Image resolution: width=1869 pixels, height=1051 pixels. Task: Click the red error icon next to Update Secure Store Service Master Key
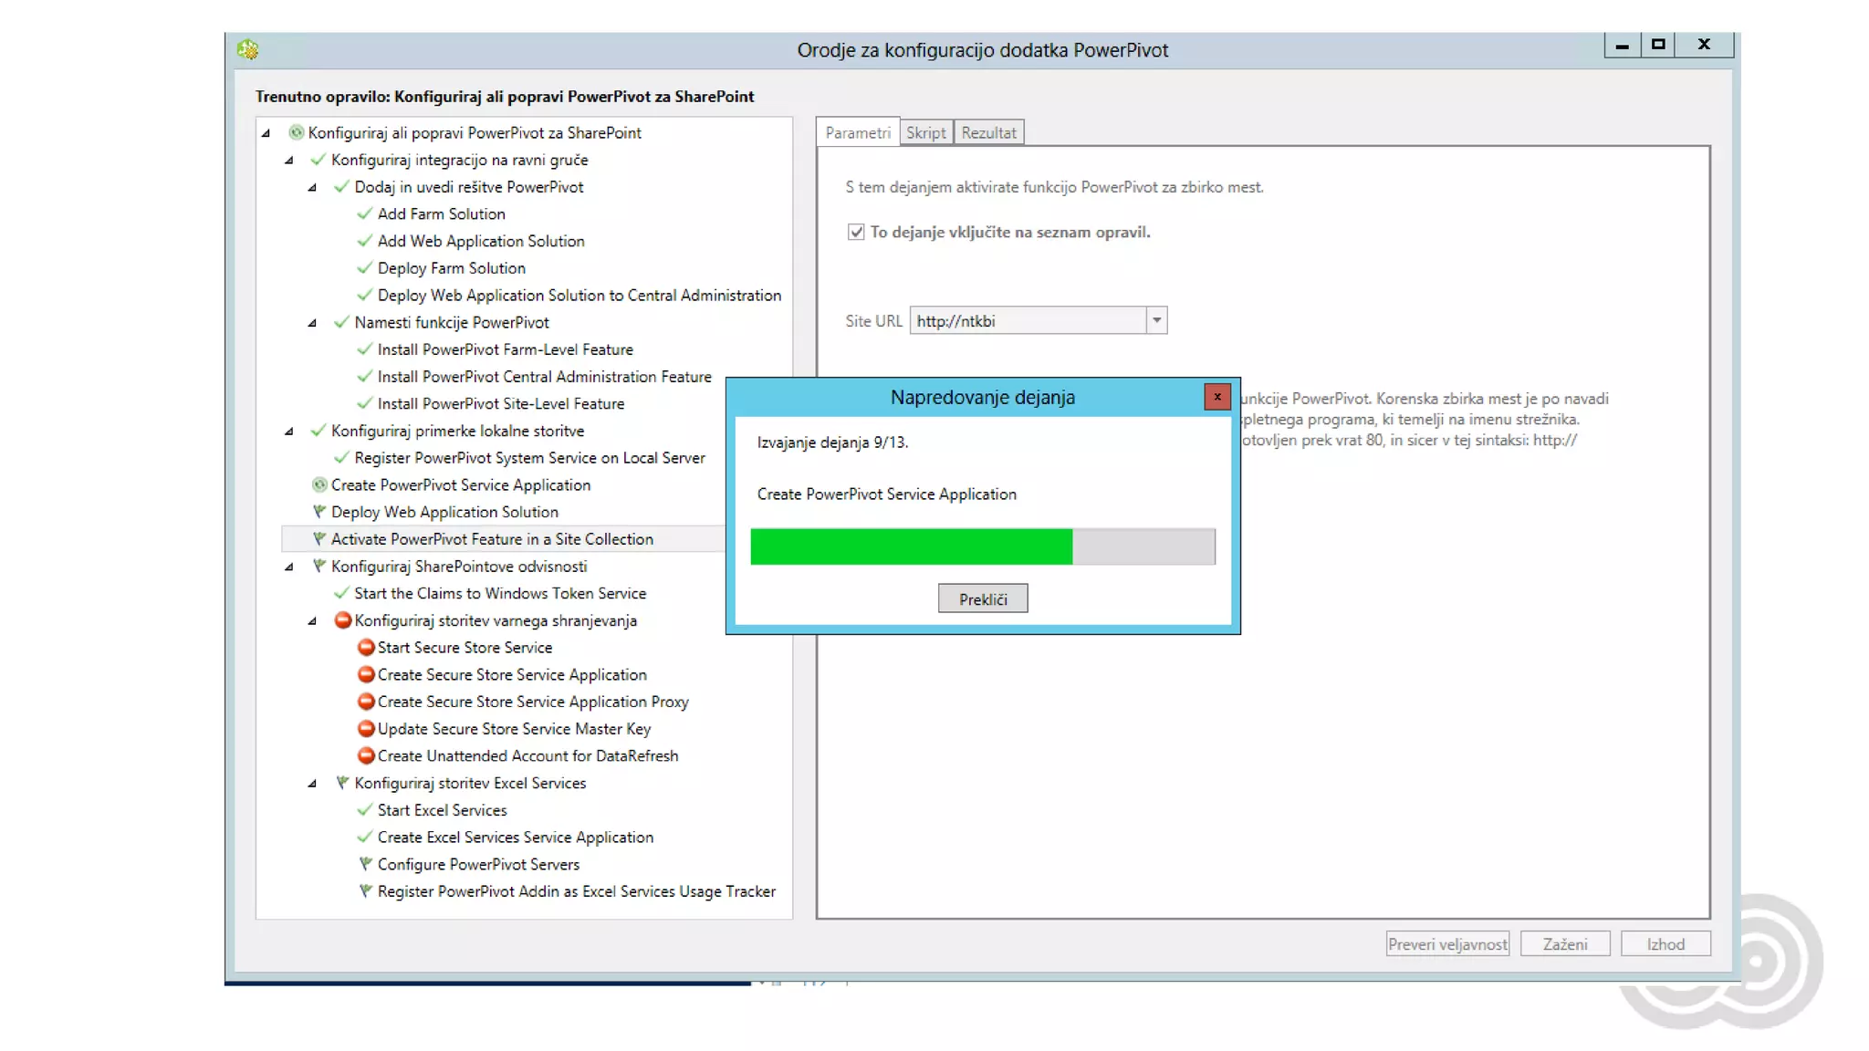366,728
